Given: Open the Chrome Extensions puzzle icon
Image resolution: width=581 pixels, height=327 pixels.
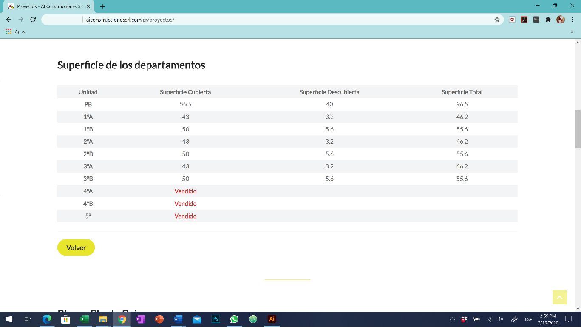Looking at the screenshot, I should point(548,20).
